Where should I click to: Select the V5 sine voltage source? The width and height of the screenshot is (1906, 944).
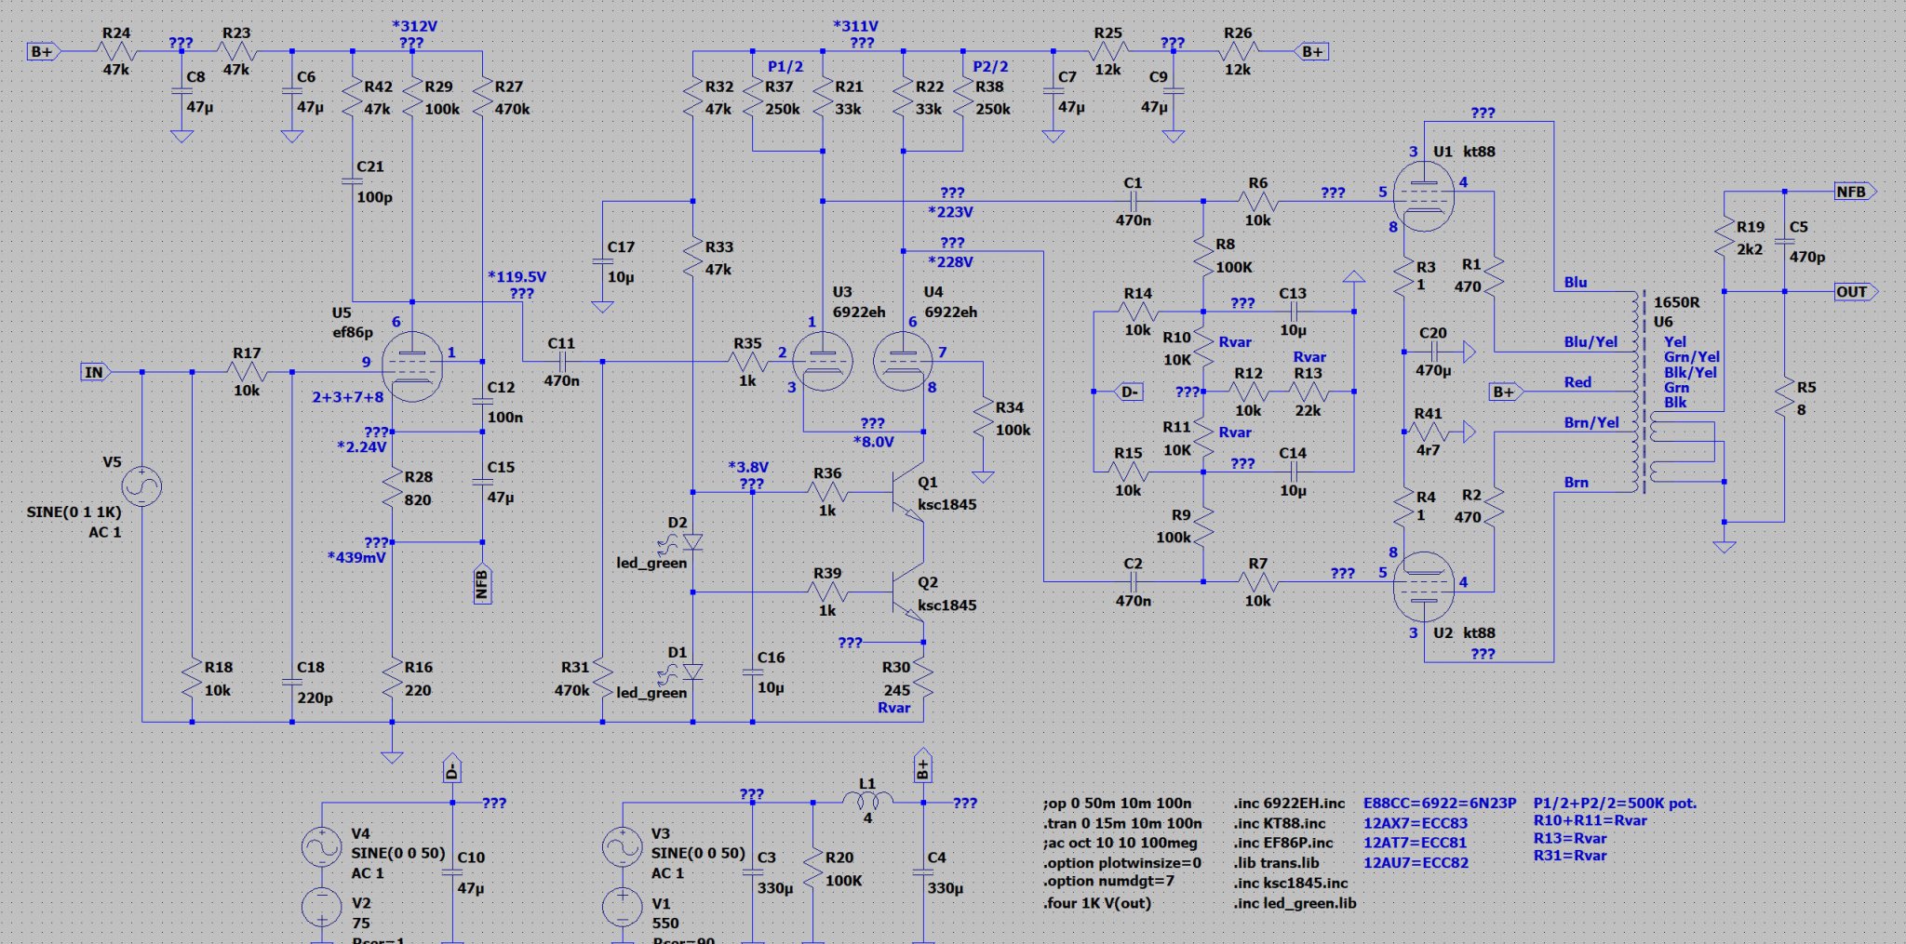pos(141,486)
